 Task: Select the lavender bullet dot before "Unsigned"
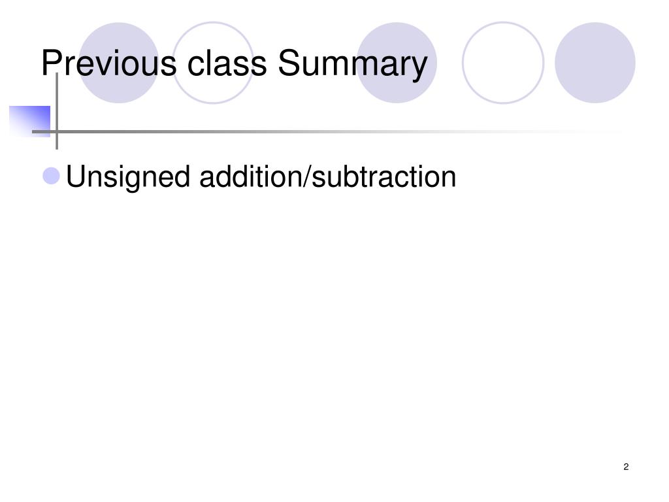52,176
